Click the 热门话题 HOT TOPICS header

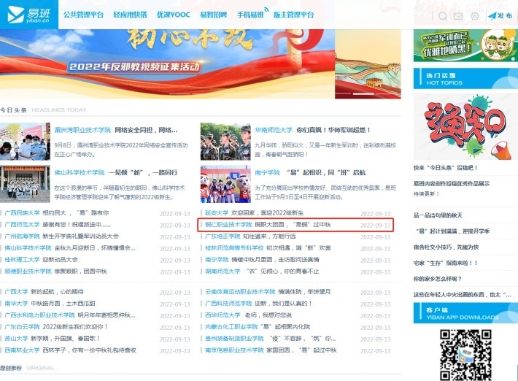click(x=465, y=79)
